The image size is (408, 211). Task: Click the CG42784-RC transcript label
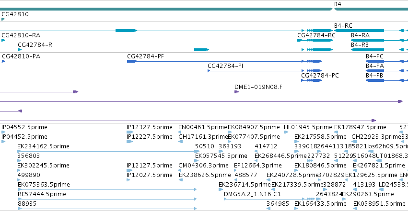(x=316, y=35)
